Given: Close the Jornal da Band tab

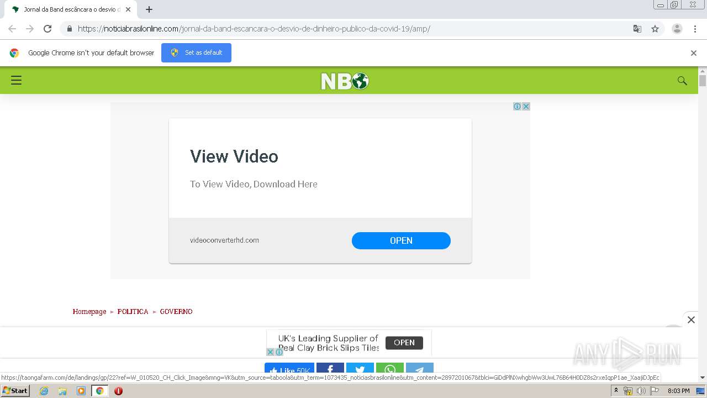Looking at the screenshot, I should 128,9.
